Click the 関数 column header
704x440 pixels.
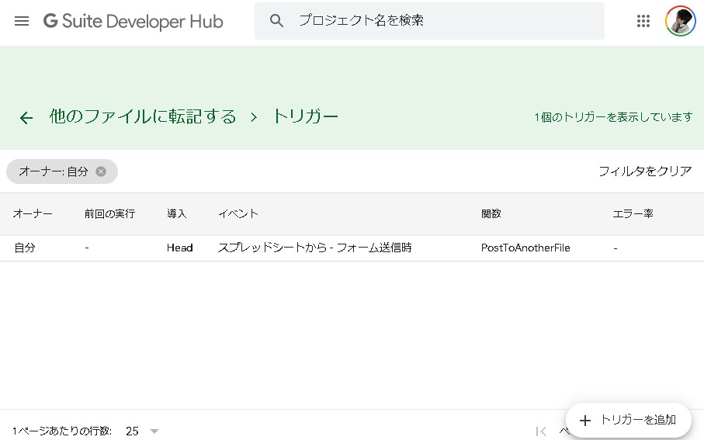[491, 213]
